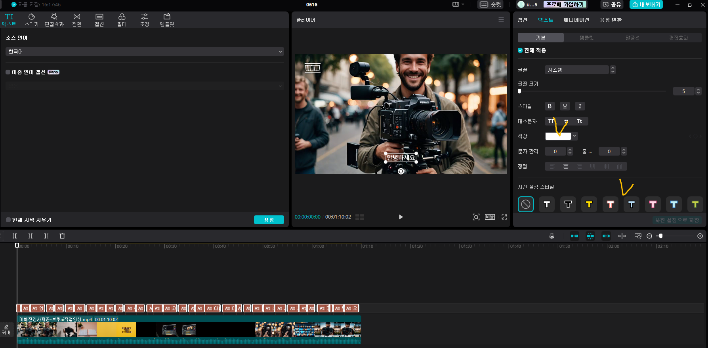708x348 pixels.
Task: Toggle the 전체 적용 checkbox
Action: pyautogui.click(x=520, y=51)
